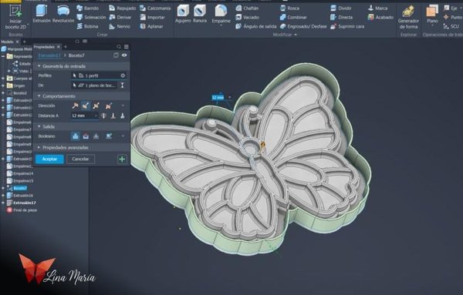
Task: Choose the Vaciado shell tool
Action: pyautogui.click(x=247, y=18)
